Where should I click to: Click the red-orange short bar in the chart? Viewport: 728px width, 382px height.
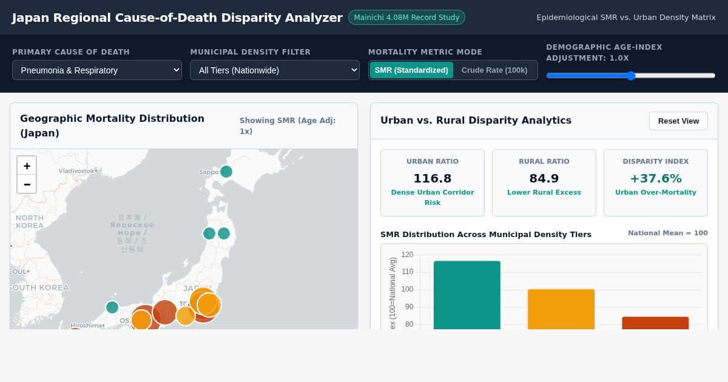tap(655, 323)
